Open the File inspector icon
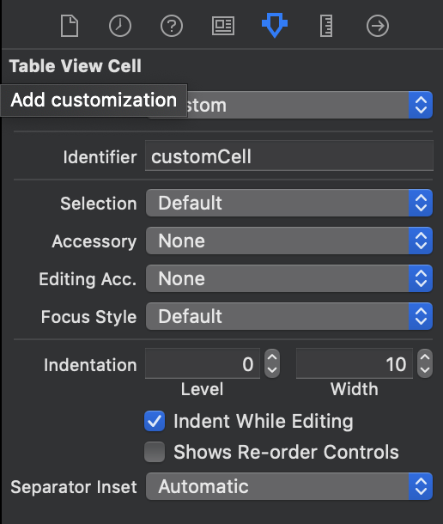 coord(70,26)
